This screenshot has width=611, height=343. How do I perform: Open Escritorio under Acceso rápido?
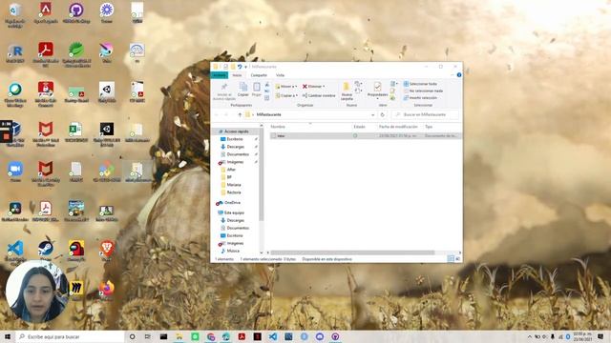pos(235,139)
